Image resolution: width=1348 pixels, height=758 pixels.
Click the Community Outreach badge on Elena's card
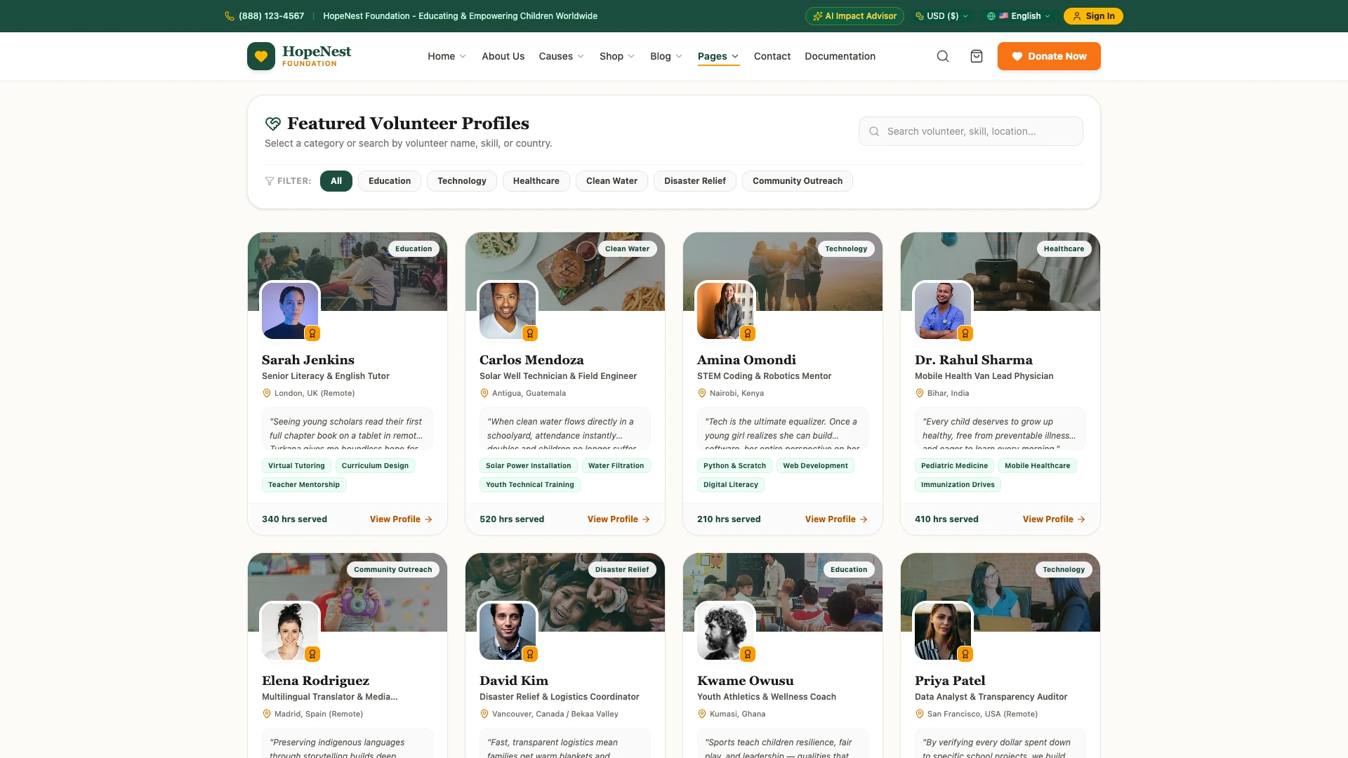[392, 570]
